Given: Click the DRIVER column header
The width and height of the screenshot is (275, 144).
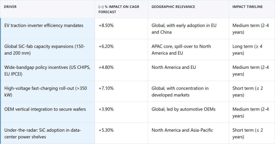Looking at the screenshot, I should coord(10,7).
